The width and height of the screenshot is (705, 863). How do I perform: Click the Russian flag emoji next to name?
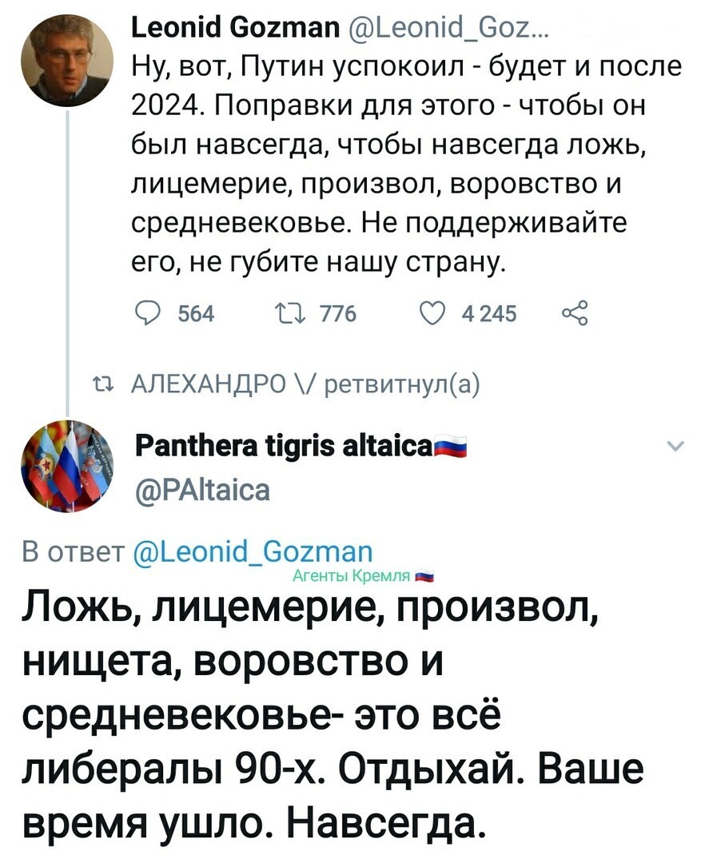[450, 446]
